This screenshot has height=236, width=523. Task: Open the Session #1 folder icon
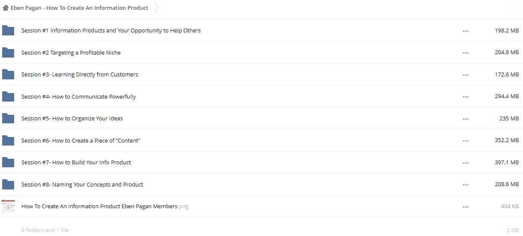pyautogui.click(x=8, y=31)
